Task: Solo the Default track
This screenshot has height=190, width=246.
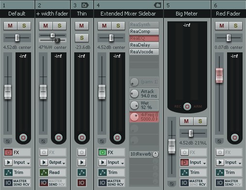Action: pyautogui.click(x=24, y=26)
